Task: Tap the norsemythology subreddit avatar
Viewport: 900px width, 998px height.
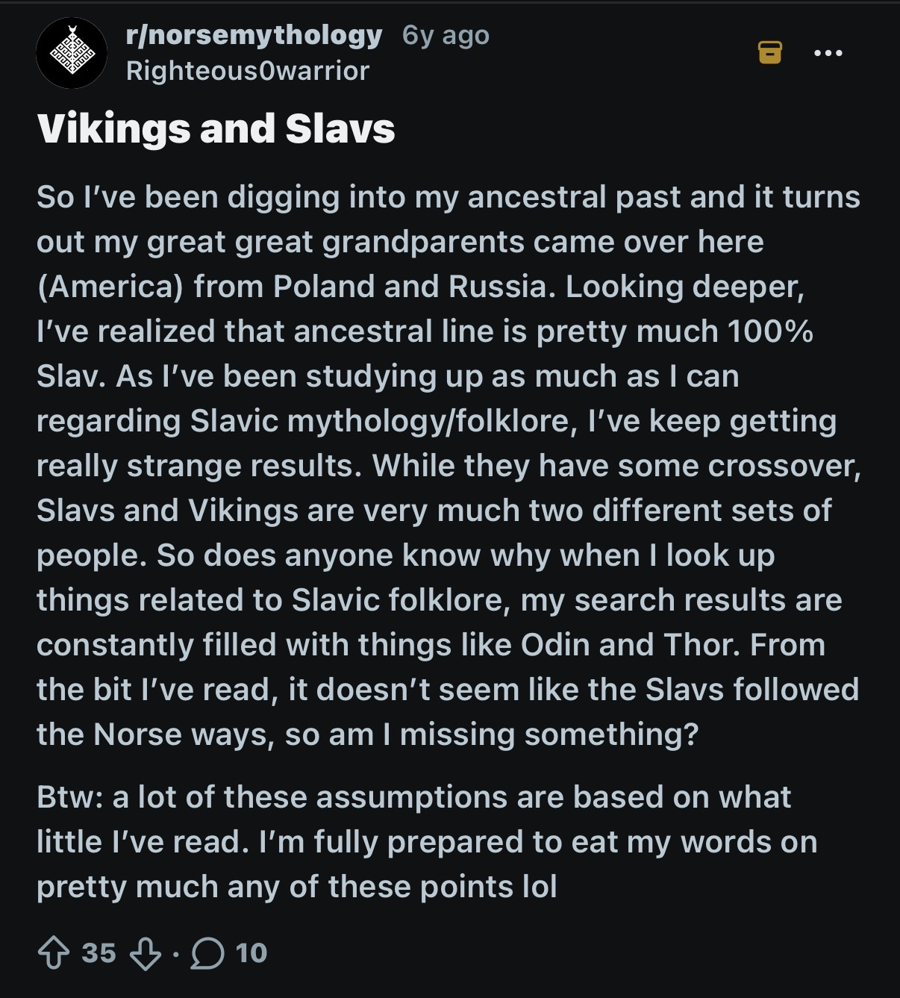Action: pos(72,53)
